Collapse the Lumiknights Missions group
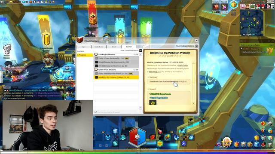 (116, 54)
